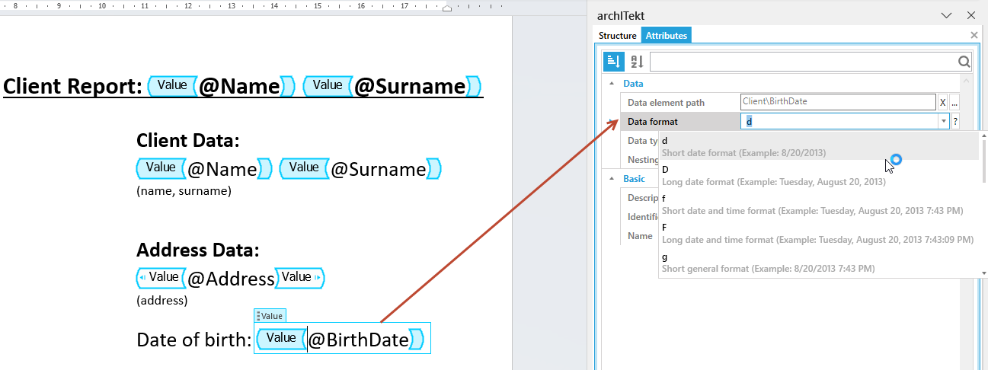Screen dimensions: 988x370
Task: Select the Attributes tab
Action: coord(667,36)
